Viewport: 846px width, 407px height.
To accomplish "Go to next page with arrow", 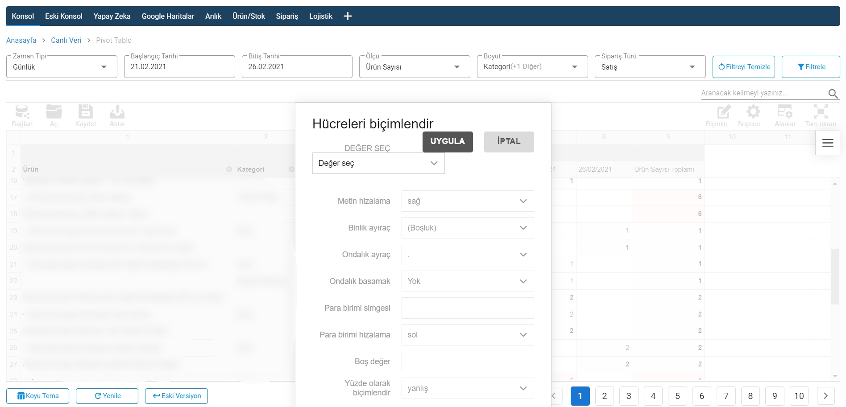I will point(825,396).
